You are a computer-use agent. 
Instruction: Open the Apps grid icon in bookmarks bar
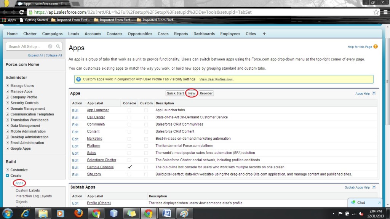(x=4, y=20)
